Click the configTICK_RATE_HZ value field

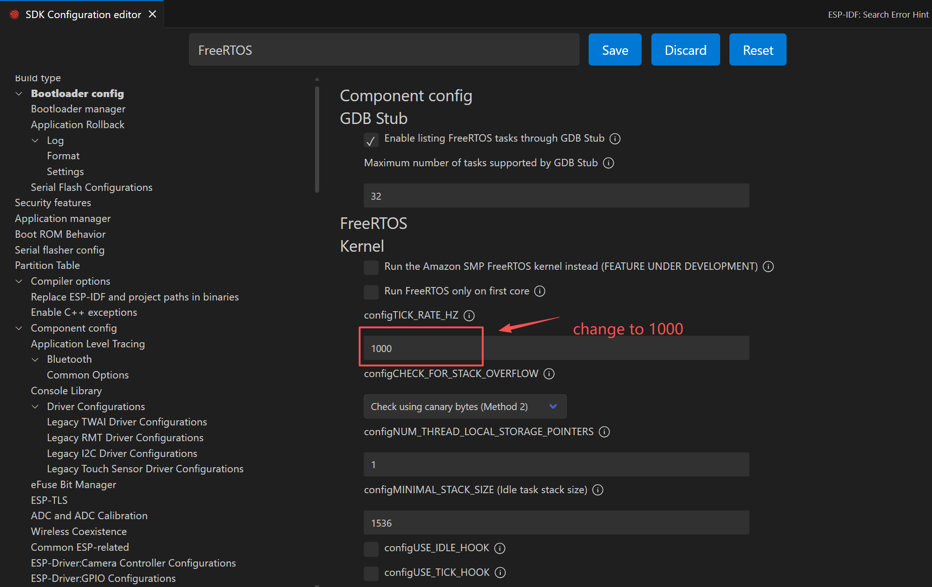556,348
